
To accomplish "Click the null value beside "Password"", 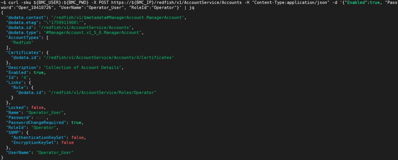I will click(41, 118).
